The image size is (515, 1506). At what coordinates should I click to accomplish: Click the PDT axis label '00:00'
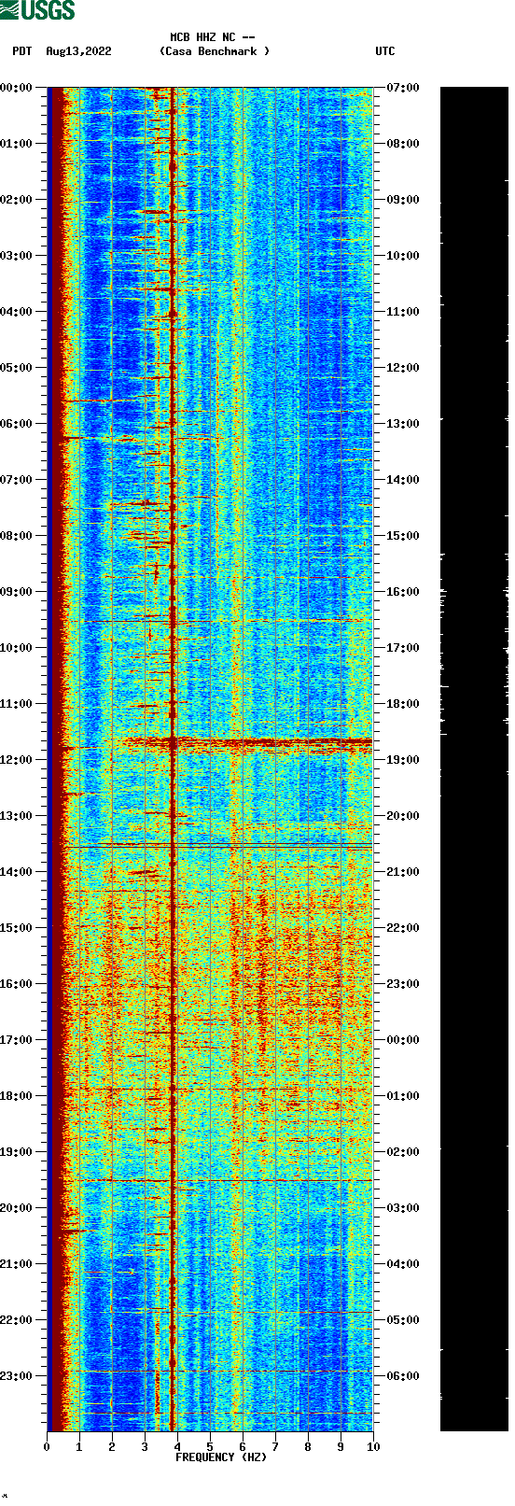pyautogui.click(x=16, y=88)
